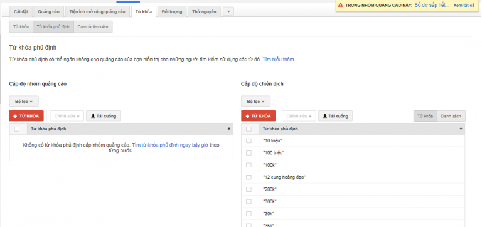Open Chỉnh sửa dropdown in ad group section
The image size is (482, 227).
(67, 116)
